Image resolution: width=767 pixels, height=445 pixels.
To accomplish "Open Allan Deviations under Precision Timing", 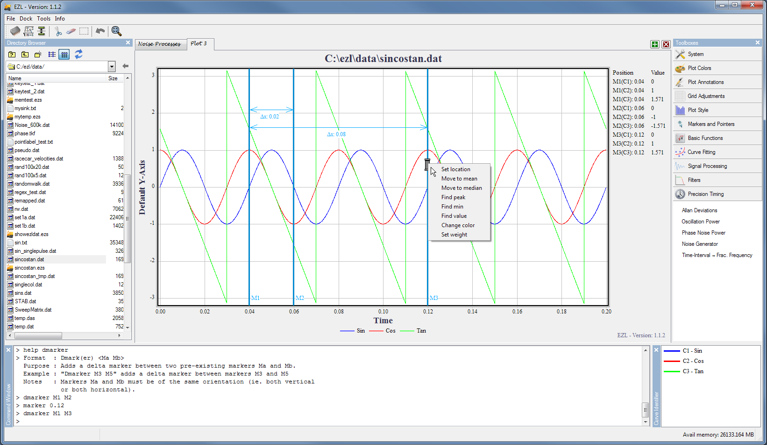I will coord(699,210).
